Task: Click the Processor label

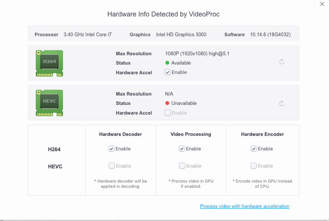Action: (46, 34)
